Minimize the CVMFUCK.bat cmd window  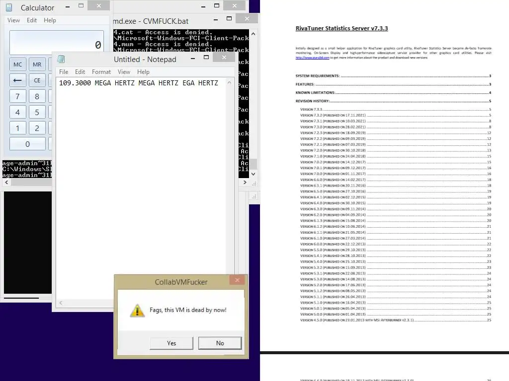click(x=216, y=19)
